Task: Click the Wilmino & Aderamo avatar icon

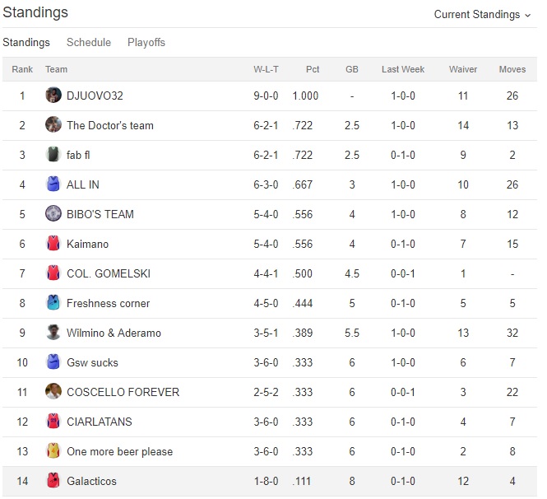Action: [53, 333]
